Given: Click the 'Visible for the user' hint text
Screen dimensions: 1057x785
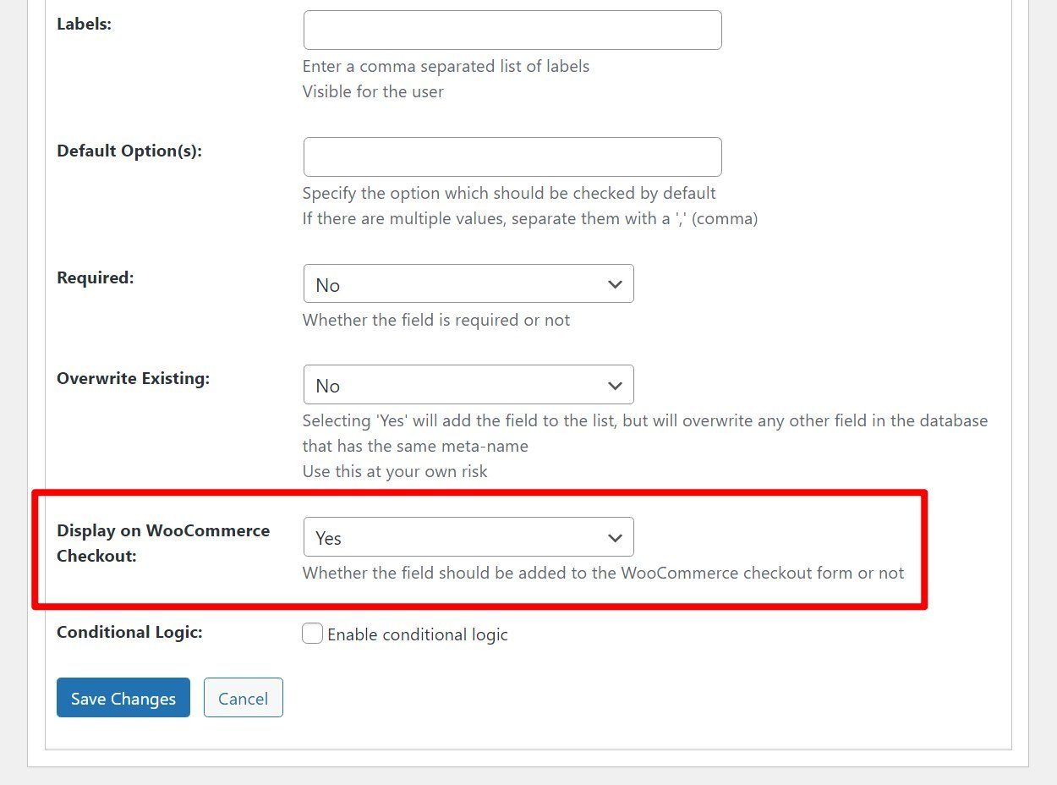Looking at the screenshot, I should [x=373, y=91].
